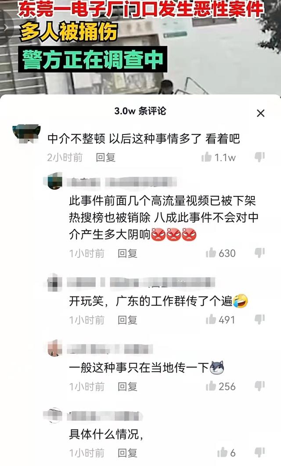Tap 回复 under the 广东的工作群 reply

pyautogui.click(x=127, y=320)
